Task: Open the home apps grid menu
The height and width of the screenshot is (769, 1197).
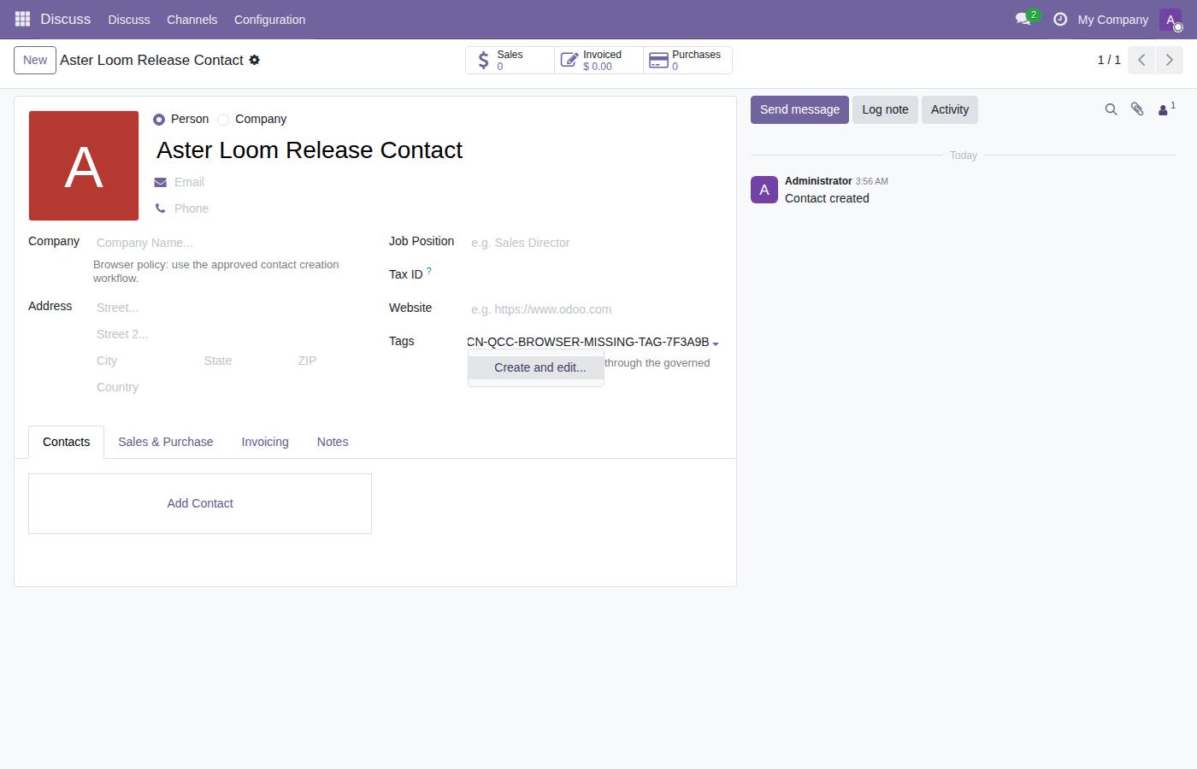Action: [x=22, y=19]
